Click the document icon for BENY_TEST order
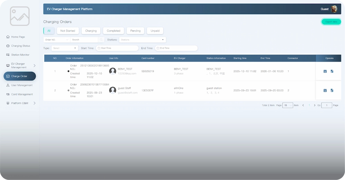 click(x=332, y=71)
